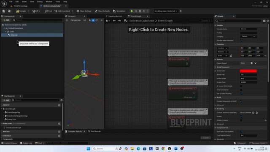
Task: Toggle Use in Editor Scaling checkbox
Action: click(x=241, y=94)
